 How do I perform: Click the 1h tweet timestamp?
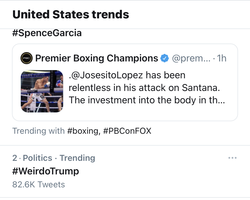(x=222, y=58)
